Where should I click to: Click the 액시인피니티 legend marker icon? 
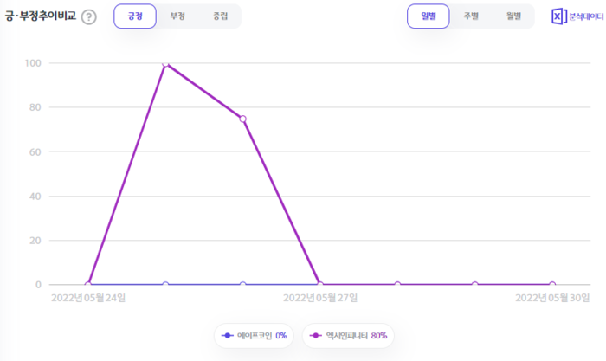(x=316, y=335)
